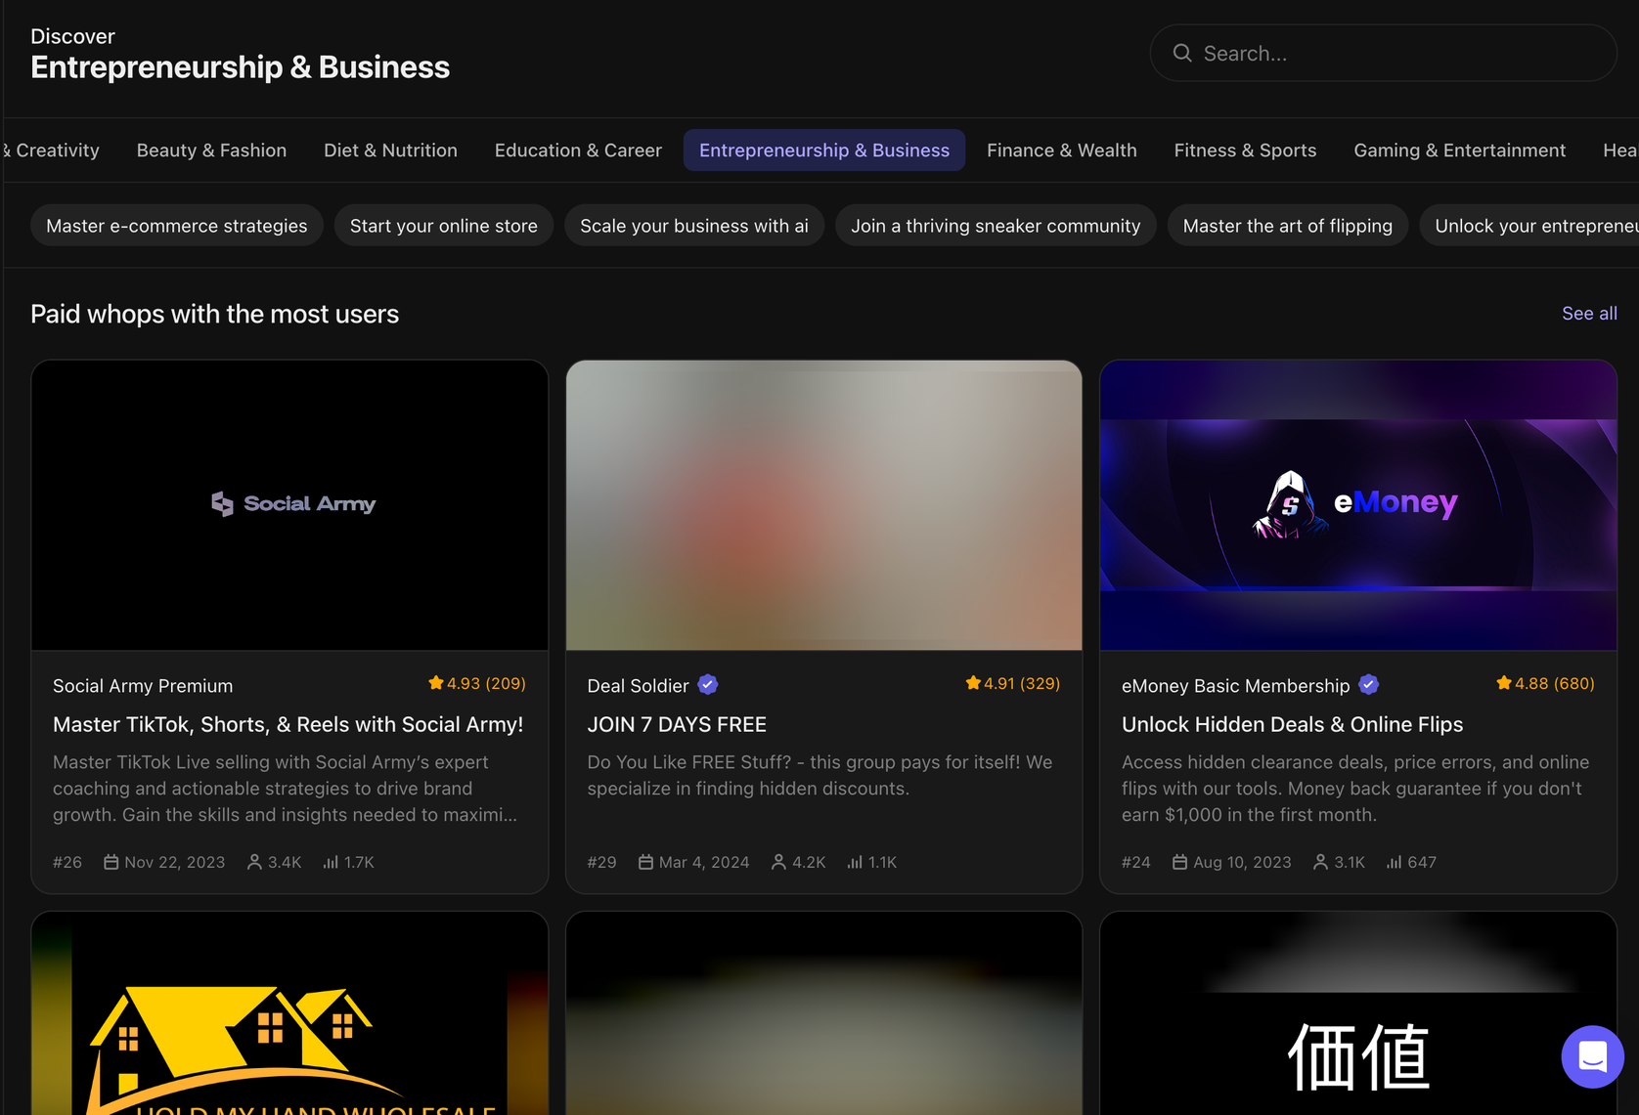The width and height of the screenshot is (1639, 1115).
Task: Click the 4.91 (329) rating
Action: [1012, 683]
